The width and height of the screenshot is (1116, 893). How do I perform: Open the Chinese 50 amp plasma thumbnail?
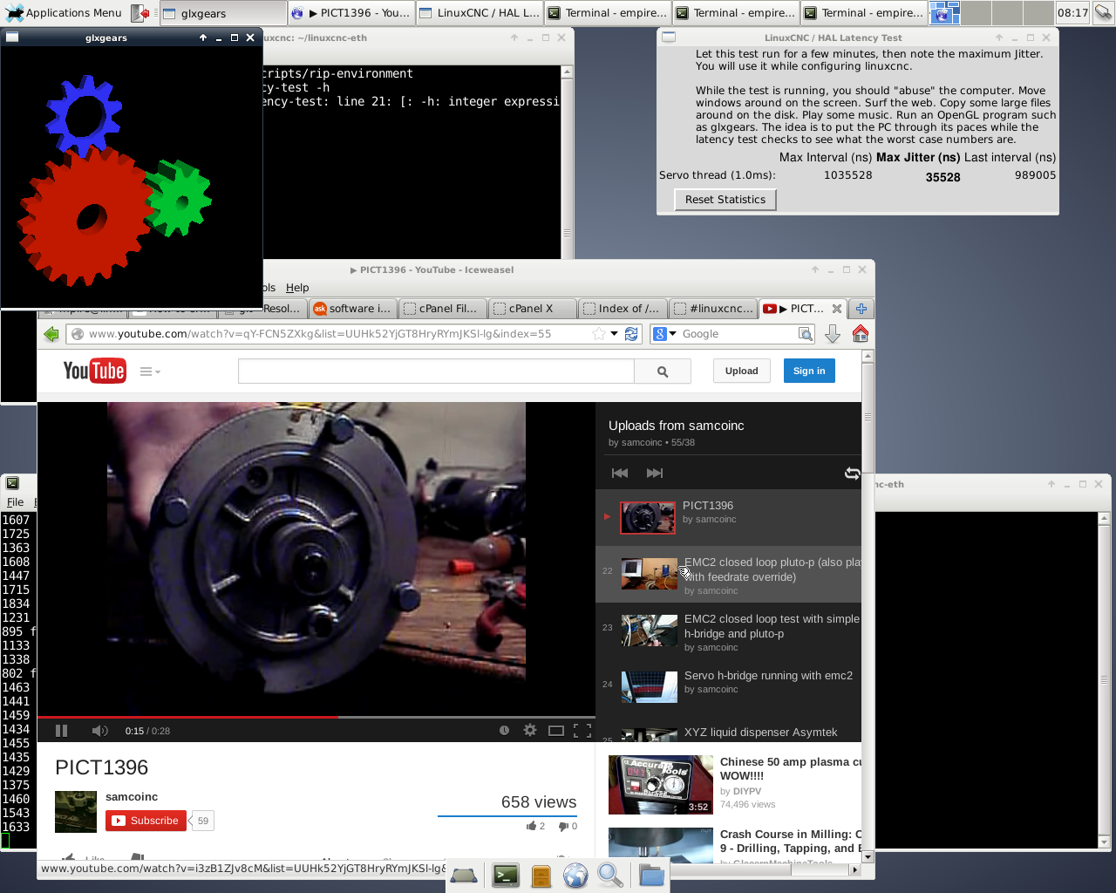click(x=661, y=785)
